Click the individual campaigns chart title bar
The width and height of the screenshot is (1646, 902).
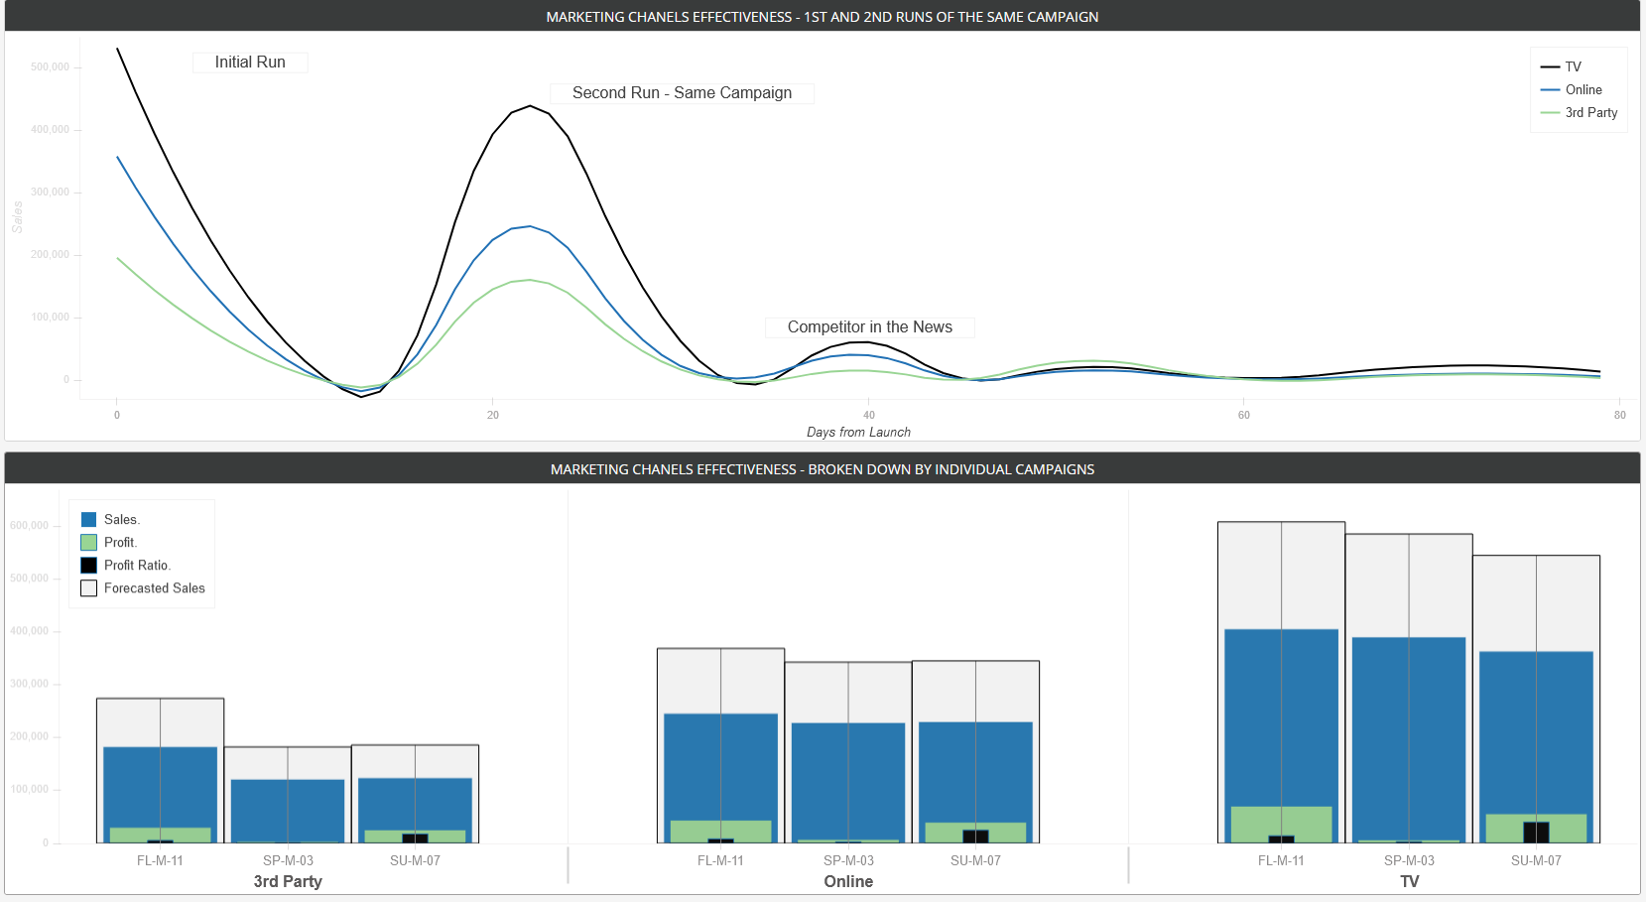823,468
